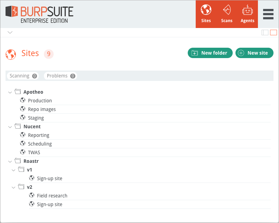Image resolution: width=279 pixels, height=223 pixels.
Task: Open the Production site
Action: 40,101
